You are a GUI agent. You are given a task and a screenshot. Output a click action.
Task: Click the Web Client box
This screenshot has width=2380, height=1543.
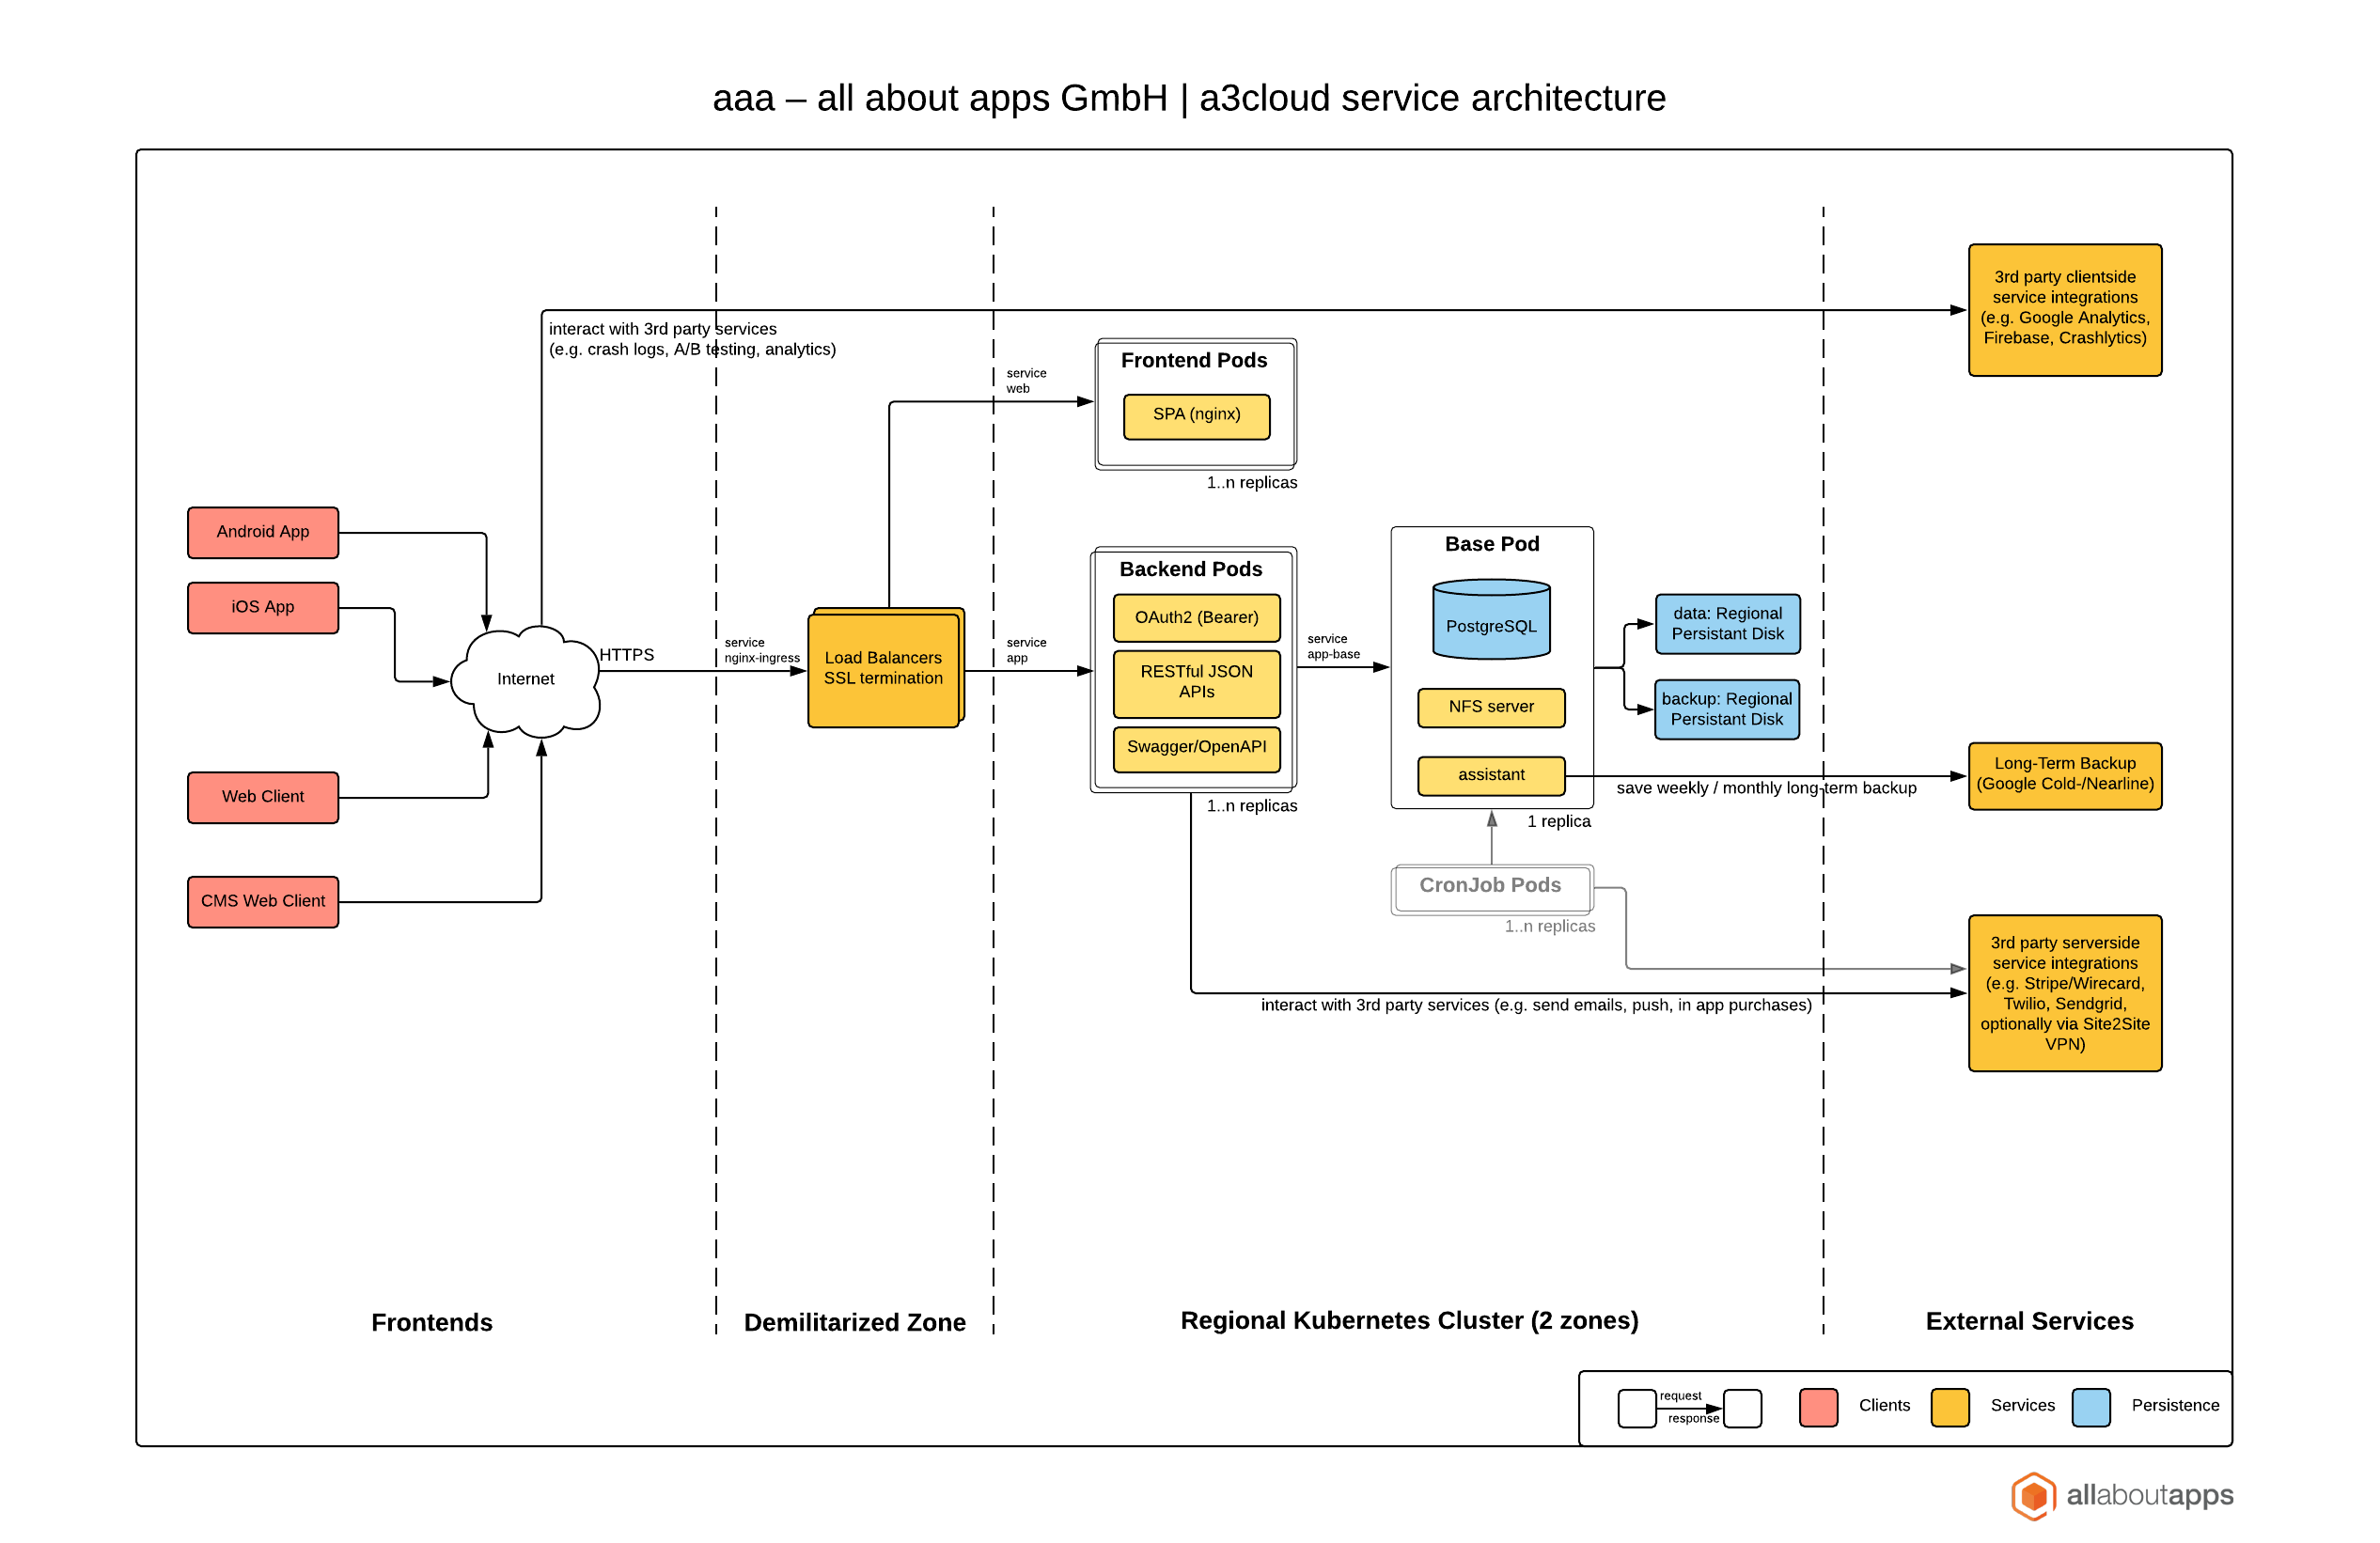[x=263, y=797]
